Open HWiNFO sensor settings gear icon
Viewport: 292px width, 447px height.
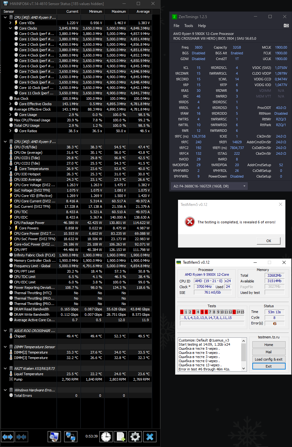135,437
